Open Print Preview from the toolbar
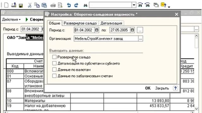 [x=60, y=5]
